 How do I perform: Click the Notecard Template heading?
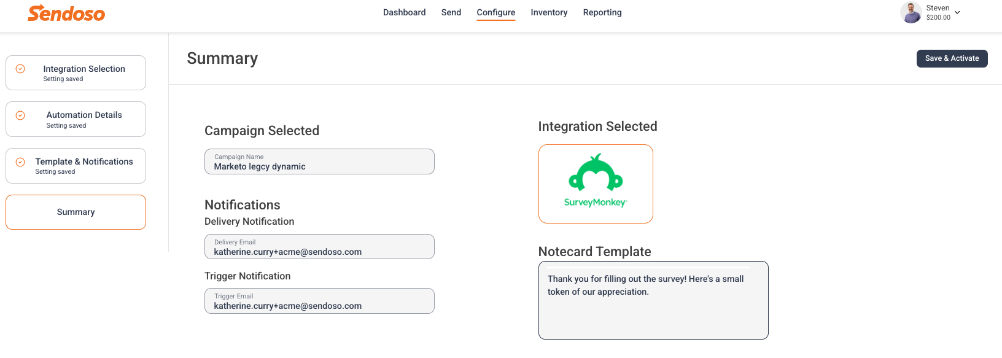[594, 252]
